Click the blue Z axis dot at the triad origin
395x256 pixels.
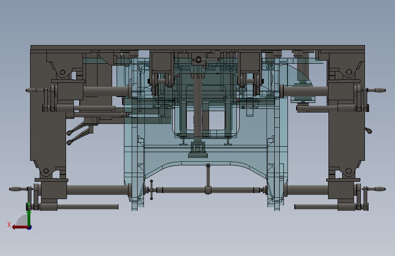click(x=30, y=227)
